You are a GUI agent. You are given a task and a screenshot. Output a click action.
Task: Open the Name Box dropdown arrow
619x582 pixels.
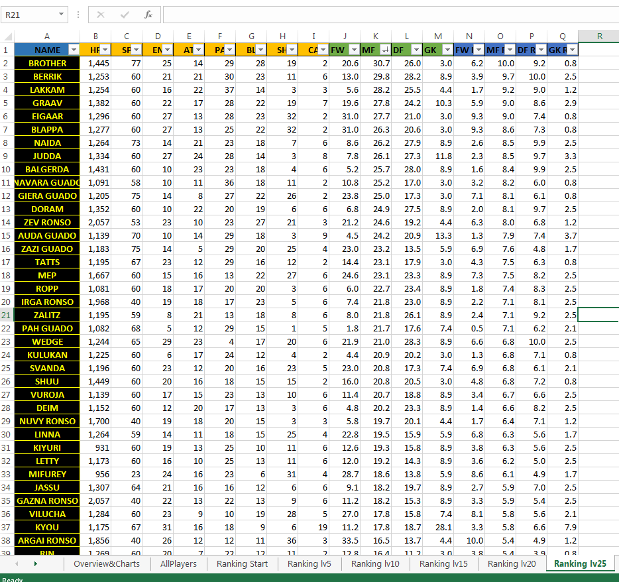[61, 14]
